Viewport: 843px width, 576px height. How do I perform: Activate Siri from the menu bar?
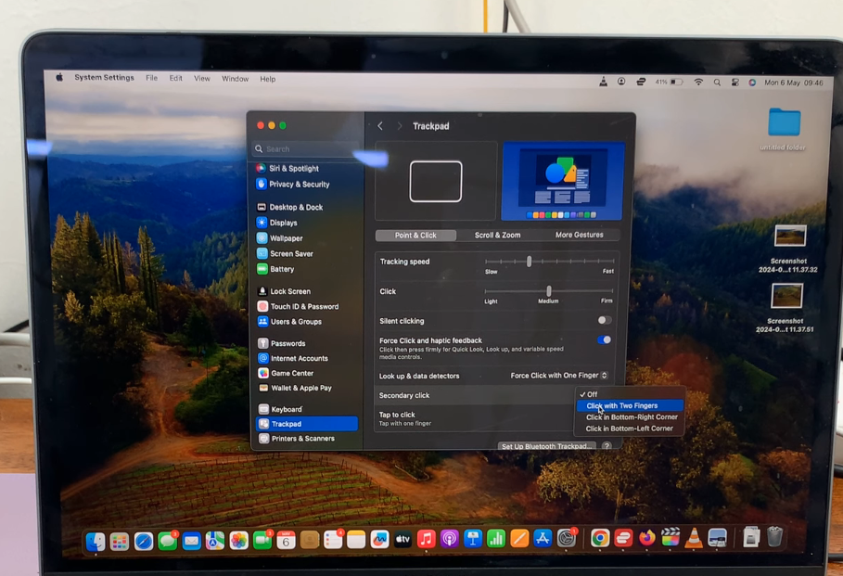(x=752, y=83)
